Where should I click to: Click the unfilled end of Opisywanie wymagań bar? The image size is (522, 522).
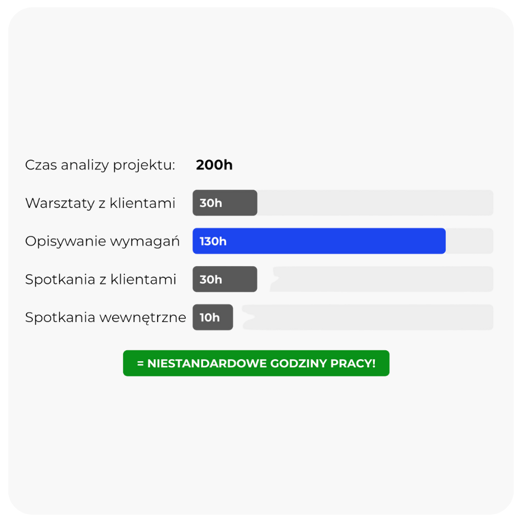(x=469, y=241)
